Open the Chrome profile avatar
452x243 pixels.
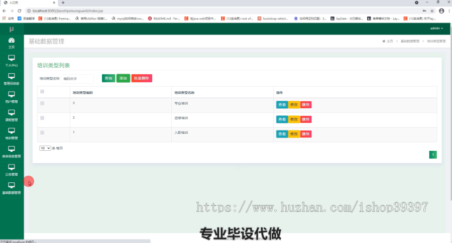(x=441, y=11)
